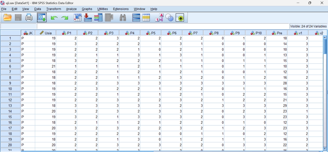Click Pre value 14 in row 2
Screen dimensions: 328x152
pyautogui.click(x=277, y=44)
